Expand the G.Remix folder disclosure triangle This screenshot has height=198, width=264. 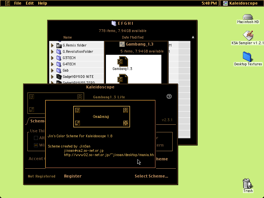[x=52, y=46]
